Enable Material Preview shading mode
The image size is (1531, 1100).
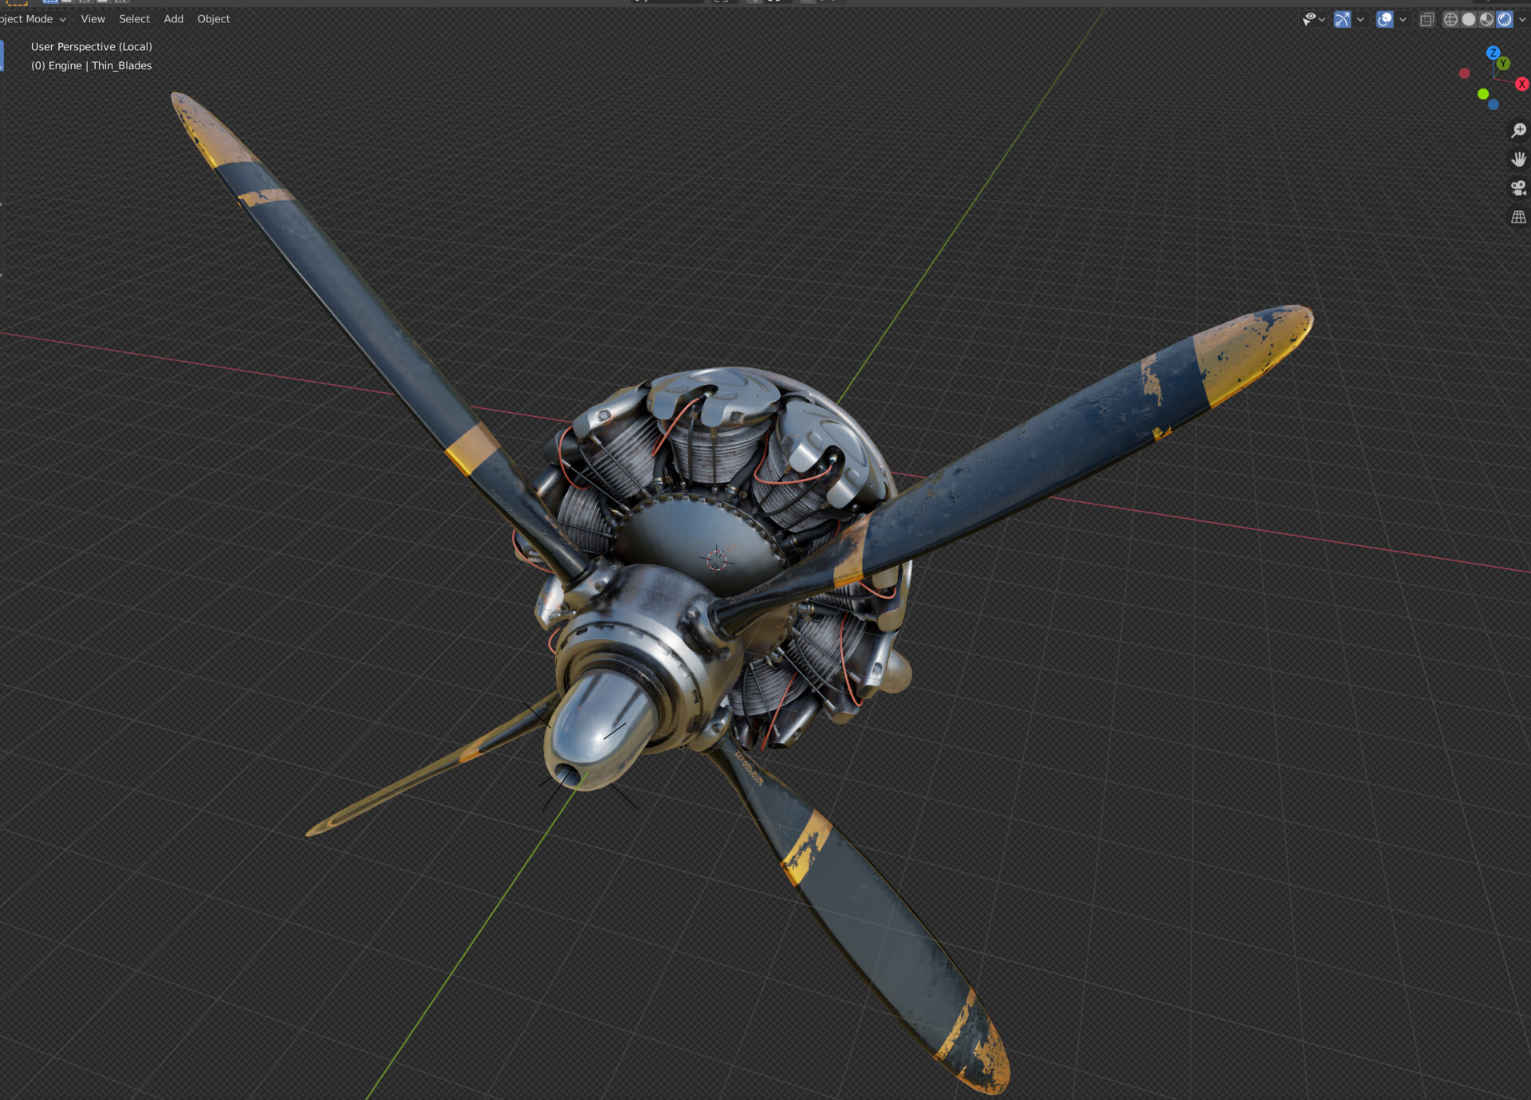pos(1486,19)
